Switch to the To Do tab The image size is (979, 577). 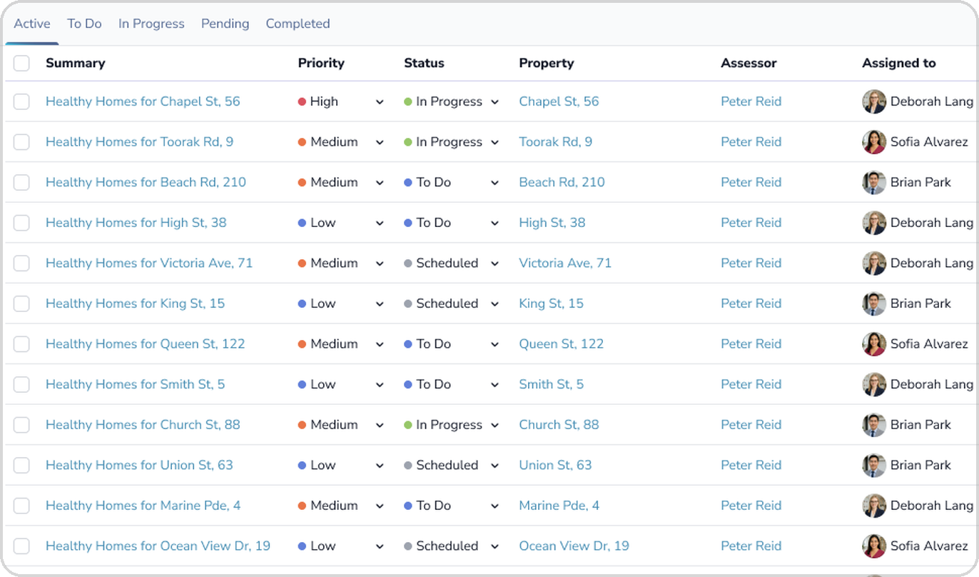(84, 24)
